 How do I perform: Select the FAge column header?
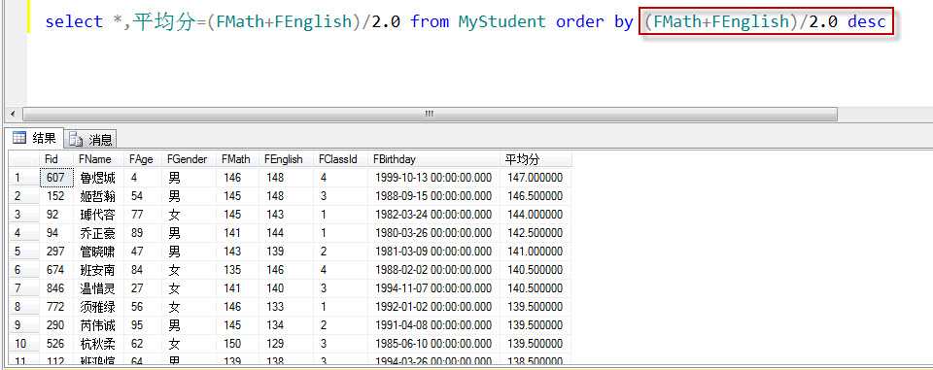(x=143, y=159)
